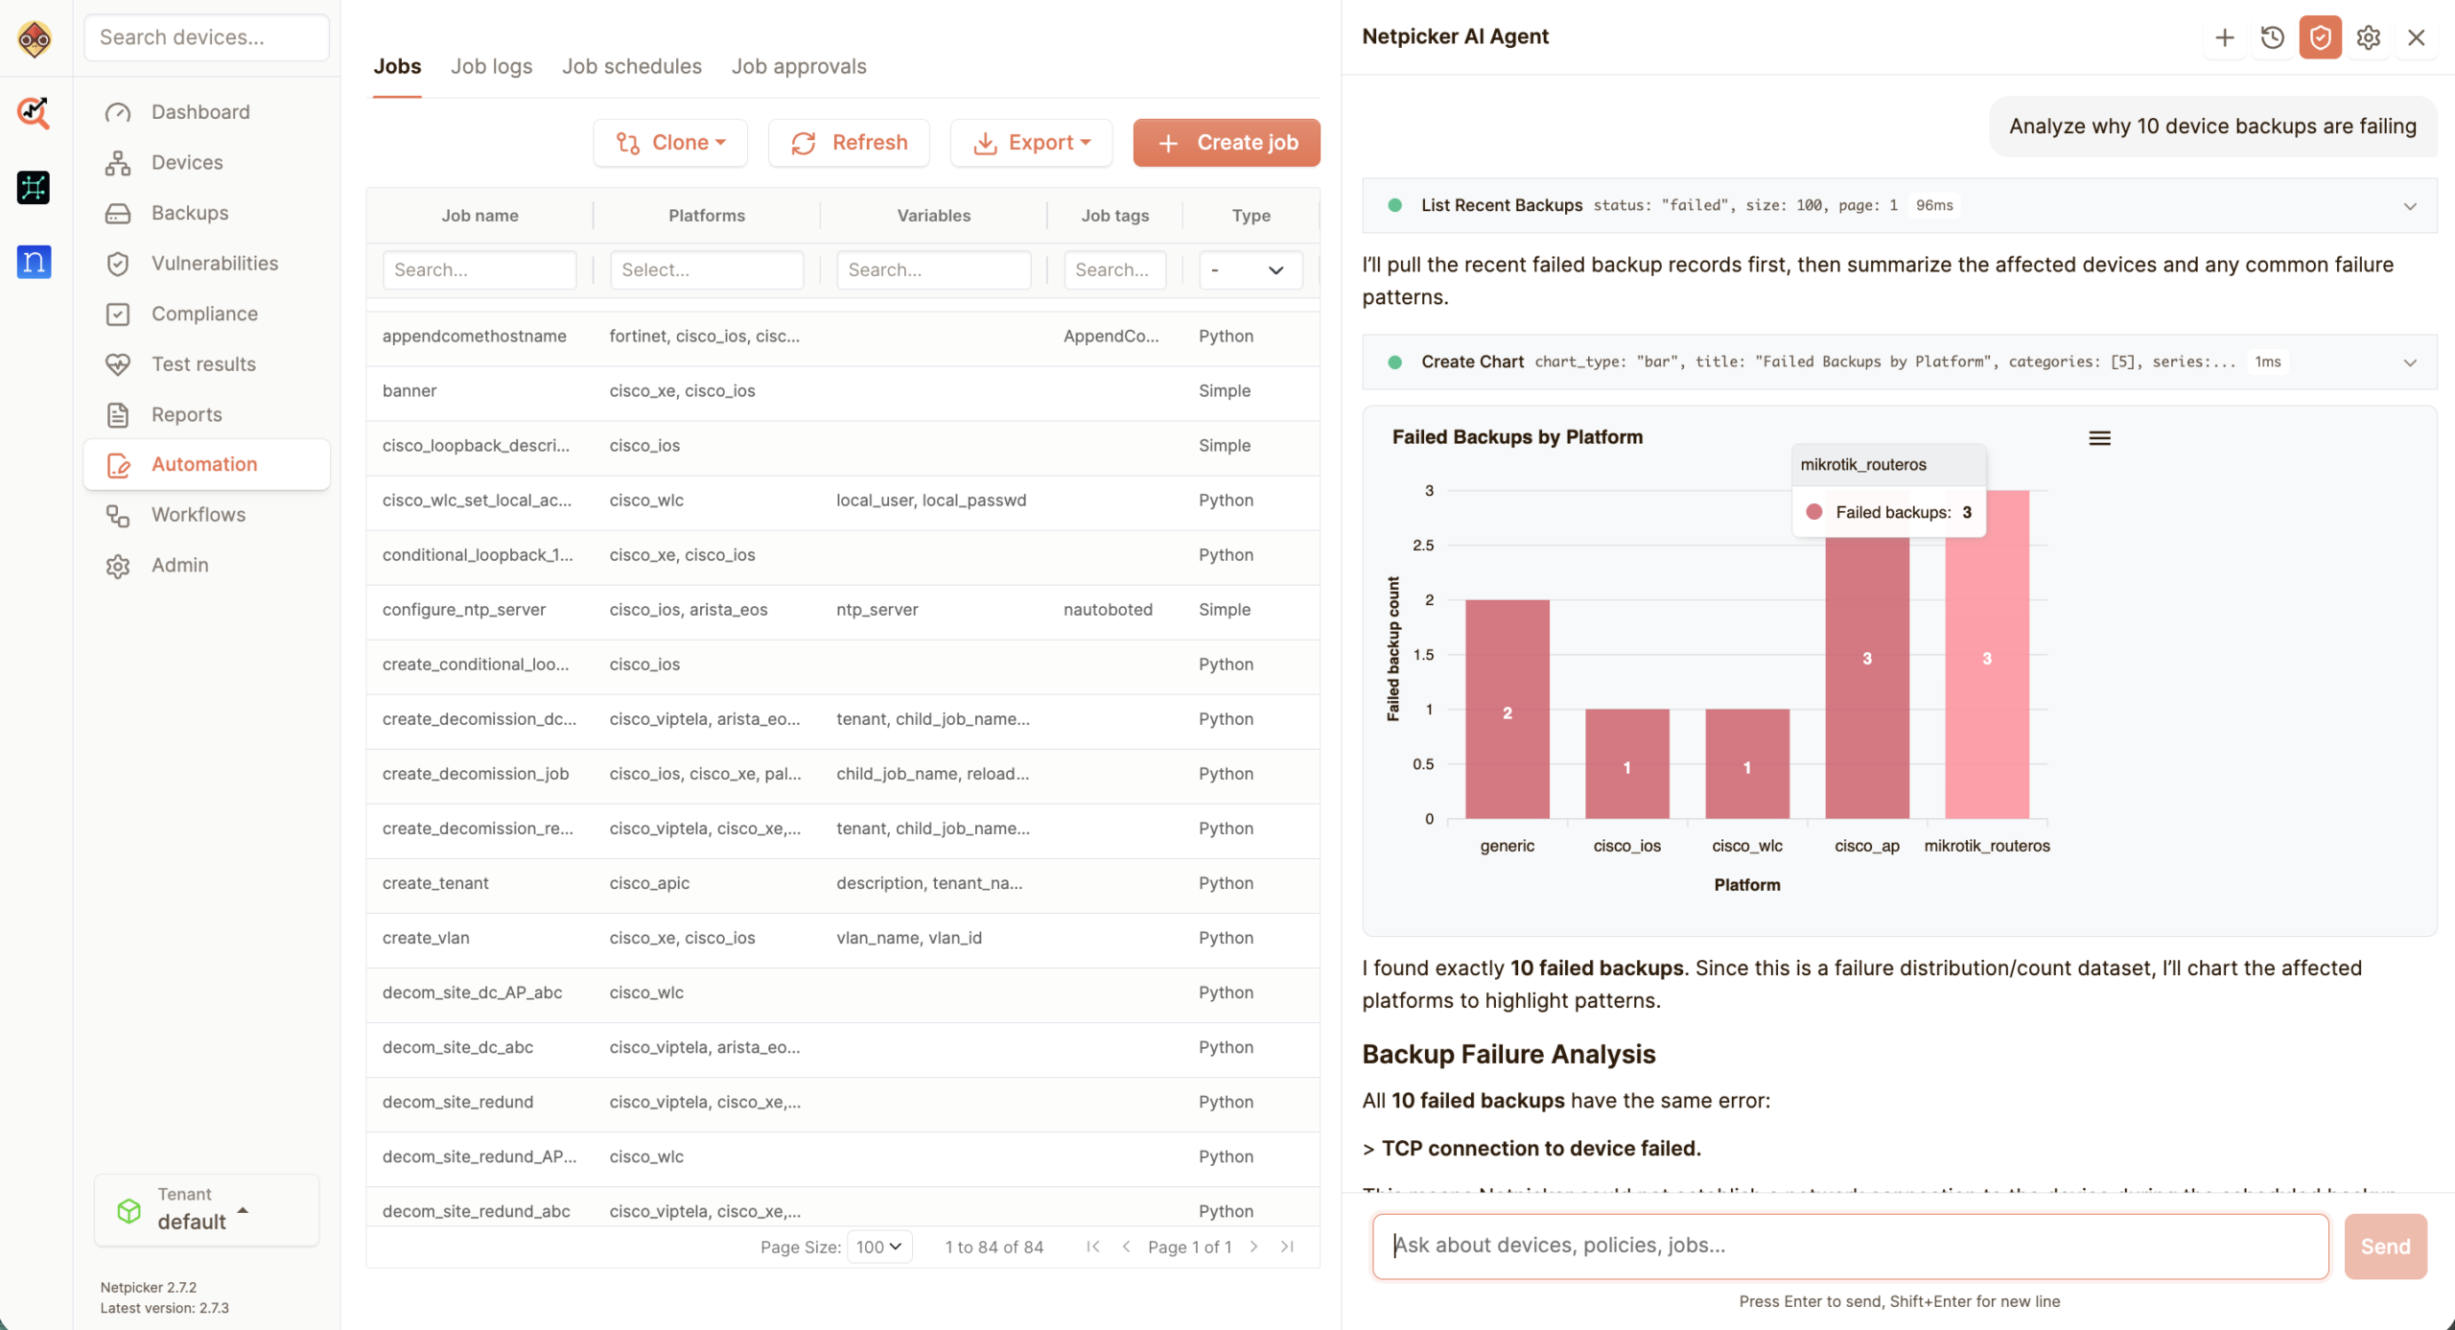Close the Netpicker AI Agent panel

pos(2417,37)
